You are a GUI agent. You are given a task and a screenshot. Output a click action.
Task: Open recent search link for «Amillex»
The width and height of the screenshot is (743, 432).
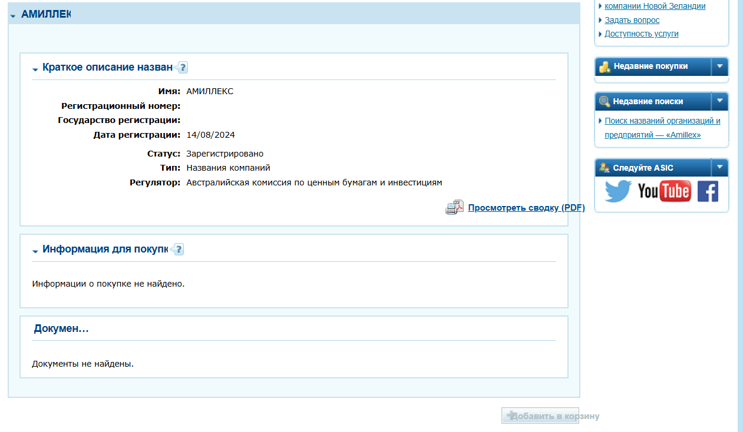(x=662, y=128)
